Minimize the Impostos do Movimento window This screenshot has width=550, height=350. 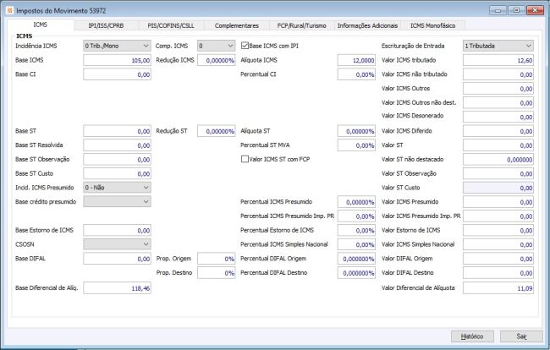click(498, 10)
